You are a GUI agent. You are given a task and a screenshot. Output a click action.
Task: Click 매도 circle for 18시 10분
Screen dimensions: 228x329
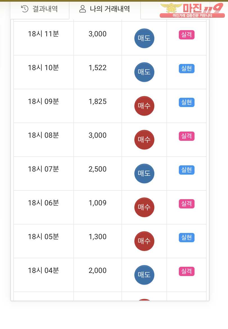pyautogui.click(x=144, y=72)
